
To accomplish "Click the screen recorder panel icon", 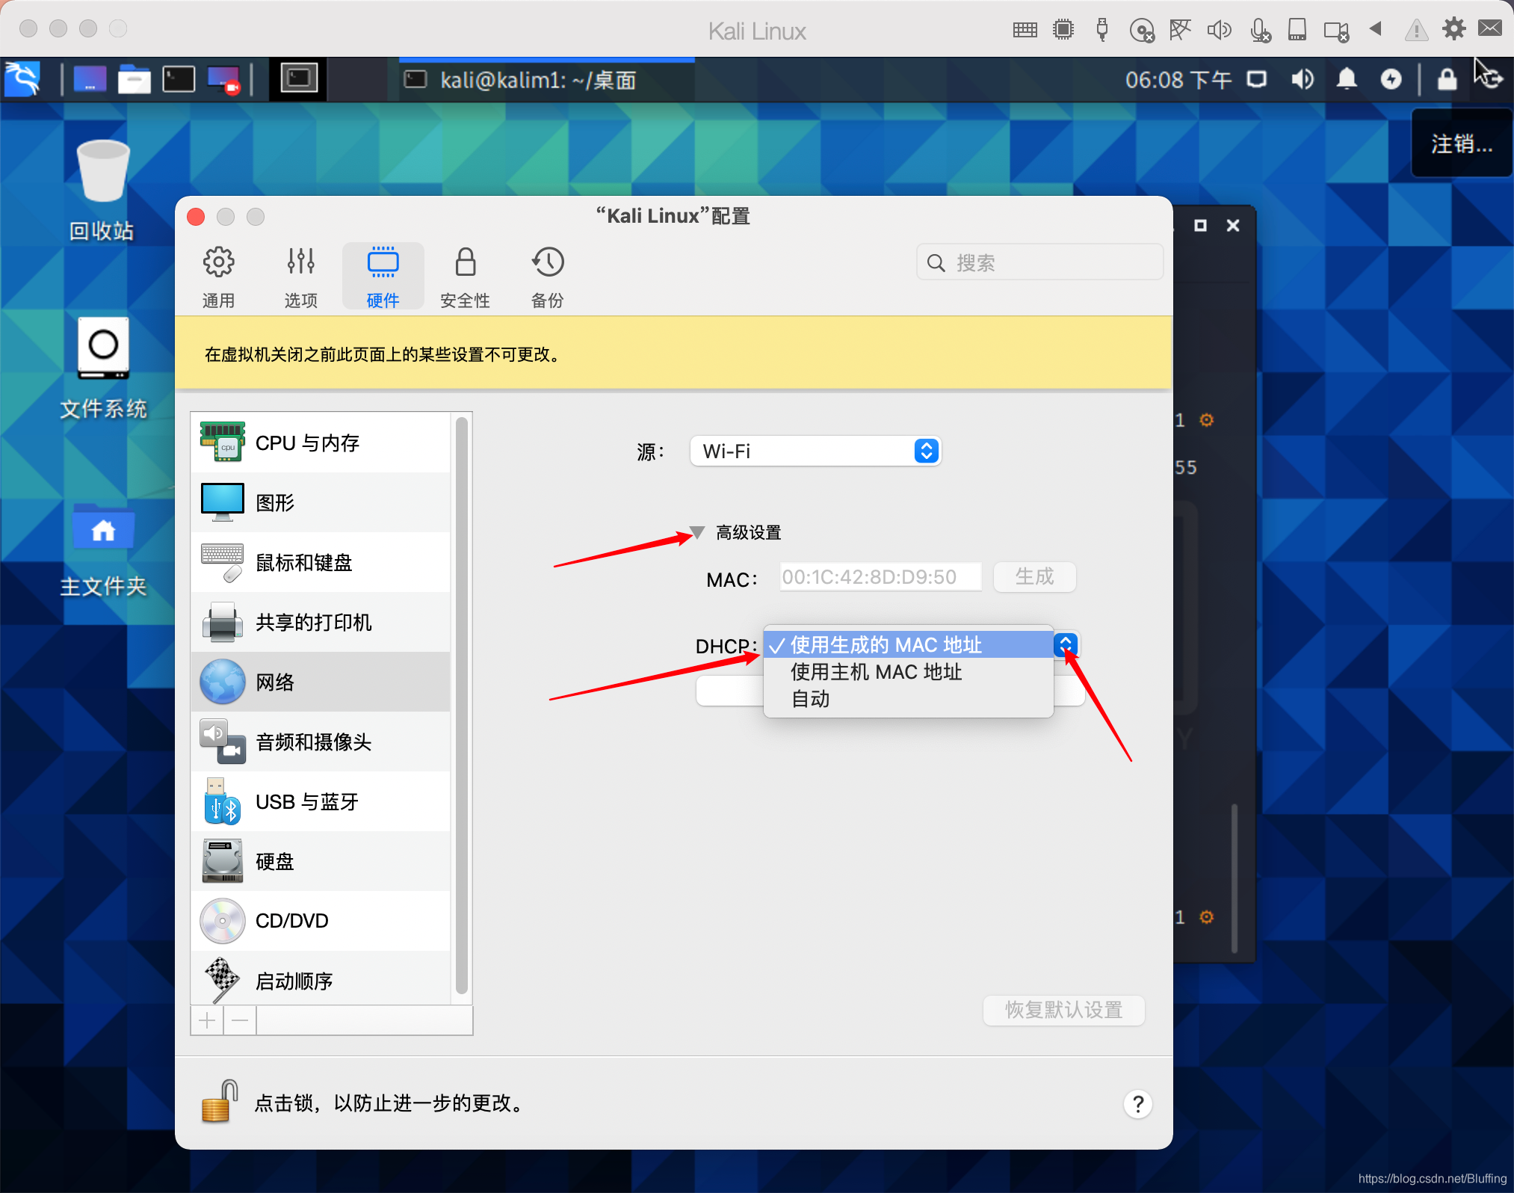I will pos(223,79).
